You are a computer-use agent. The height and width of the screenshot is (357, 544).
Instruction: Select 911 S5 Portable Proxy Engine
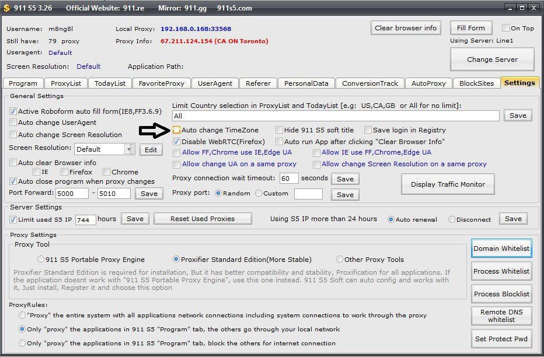point(41,259)
